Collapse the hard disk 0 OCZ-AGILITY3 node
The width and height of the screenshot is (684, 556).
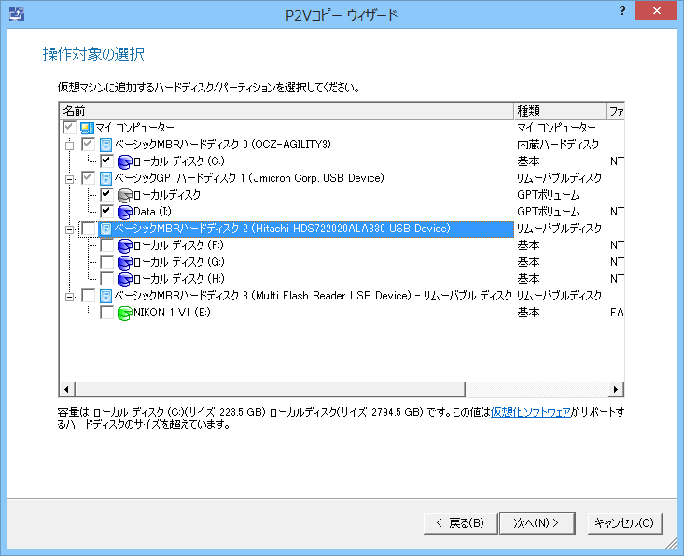coord(69,146)
